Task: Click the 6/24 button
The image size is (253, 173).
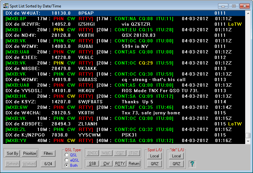Action: click(x=48, y=164)
